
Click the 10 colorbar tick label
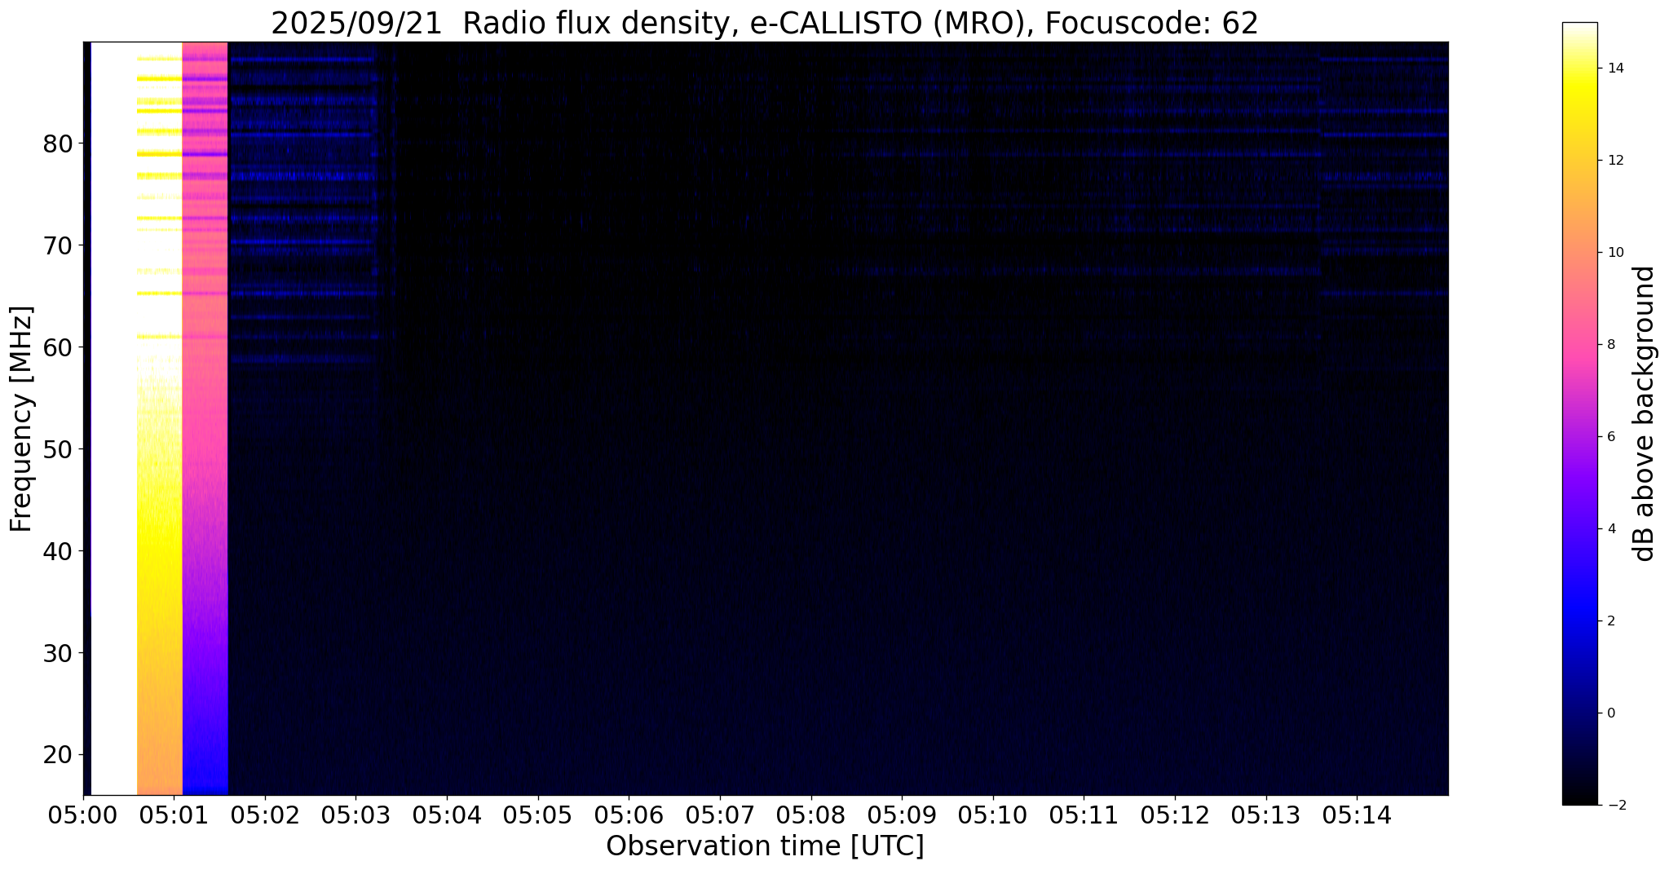pos(1614,253)
